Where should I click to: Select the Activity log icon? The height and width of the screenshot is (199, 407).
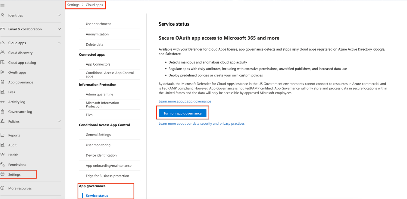(3, 102)
